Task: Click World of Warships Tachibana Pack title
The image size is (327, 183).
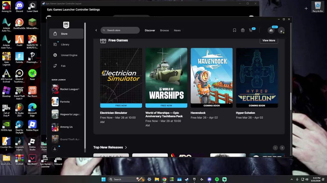Action: [164, 115]
